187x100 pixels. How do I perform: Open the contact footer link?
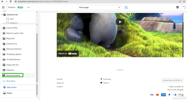pyautogui.click(x=60, y=87)
